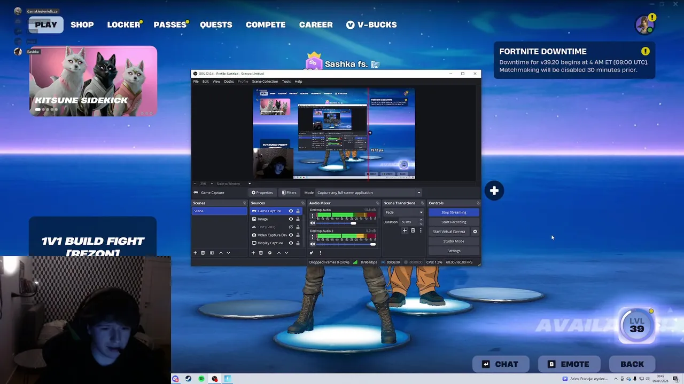Viewport: 684px width, 384px height.
Task: Open the Scene Collection menu
Action: (x=265, y=82)
